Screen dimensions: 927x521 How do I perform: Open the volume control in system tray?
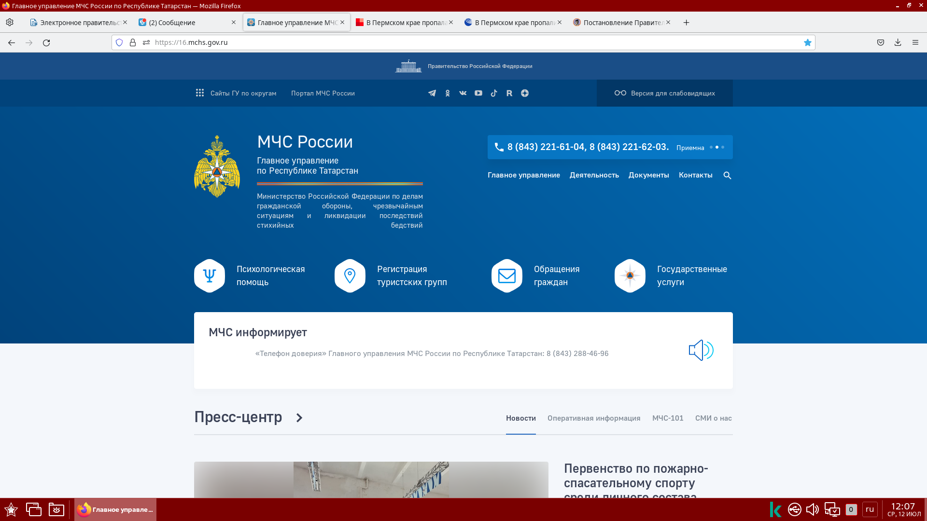click(x=813, y=509)
